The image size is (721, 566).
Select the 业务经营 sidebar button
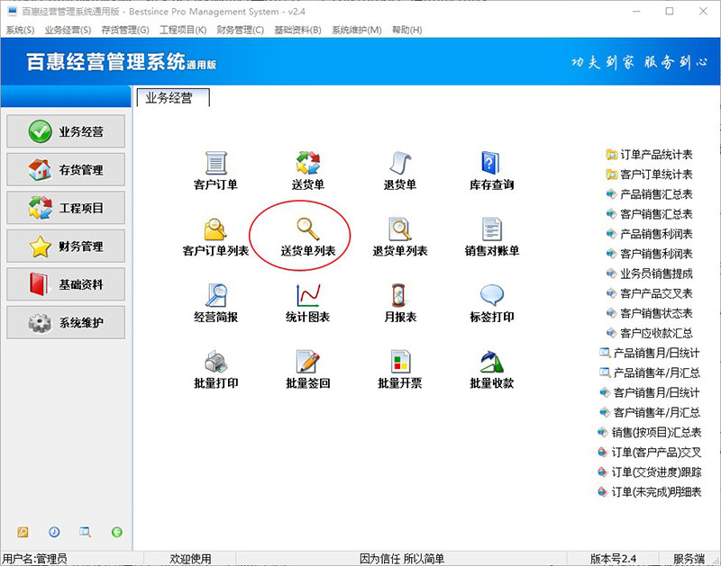66,131
